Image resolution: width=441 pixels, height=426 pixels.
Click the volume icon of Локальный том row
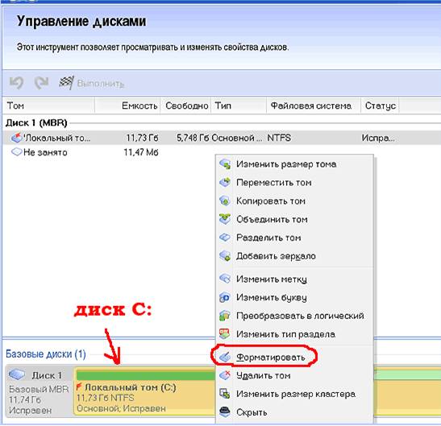click(x=17, y=138)
